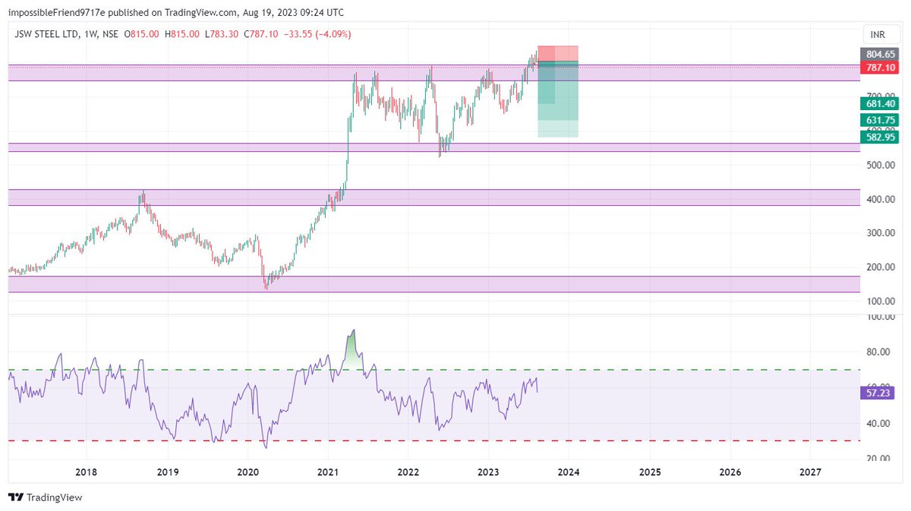Click the green shaded RSI overbought peak
The width and height of the screenshot is (911, 511).
(351, 353)
